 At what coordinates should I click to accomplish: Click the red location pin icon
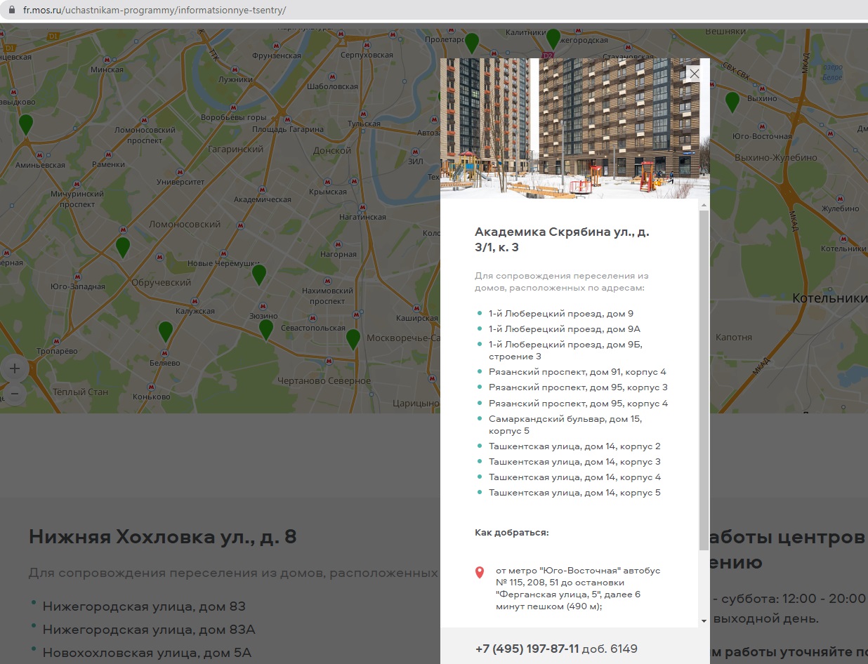point(480,573)
